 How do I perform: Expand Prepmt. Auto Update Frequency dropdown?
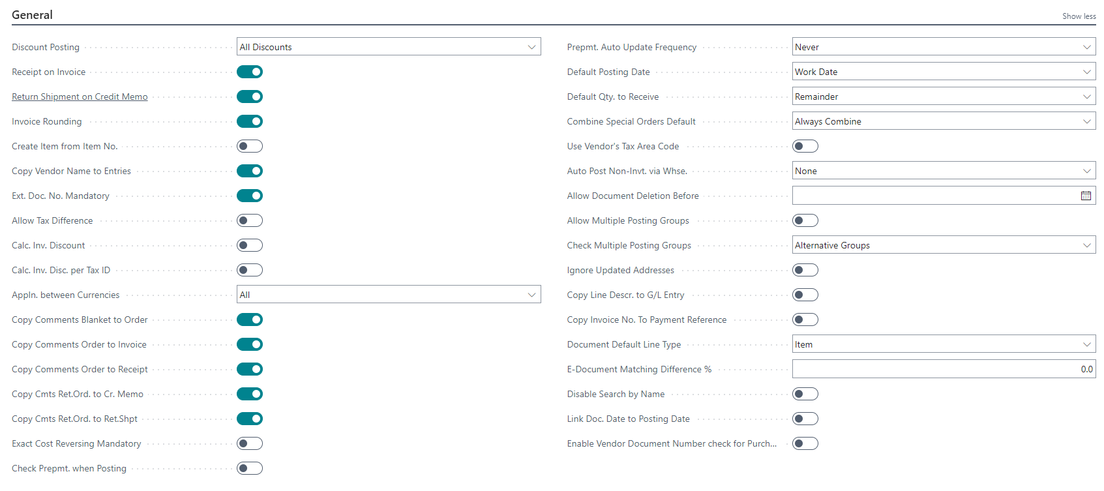coord(943,47)
